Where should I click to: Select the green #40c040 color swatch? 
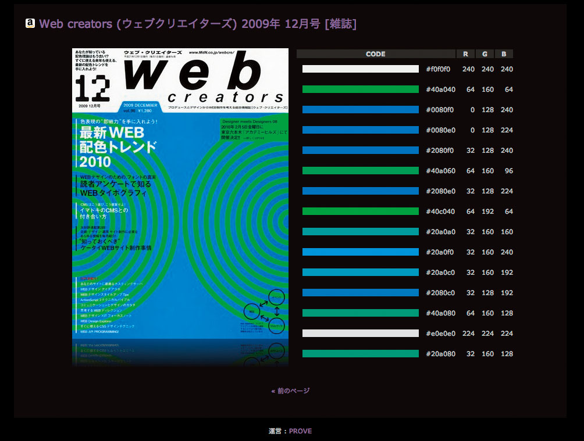click(360, 211)
